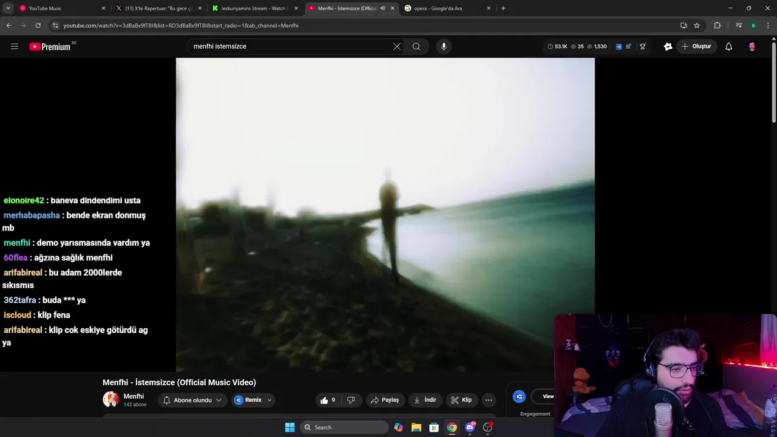This screenshot has height=437, width=777.
Task: Click the Windows taskbar Search box
Action: click(344, 427)
